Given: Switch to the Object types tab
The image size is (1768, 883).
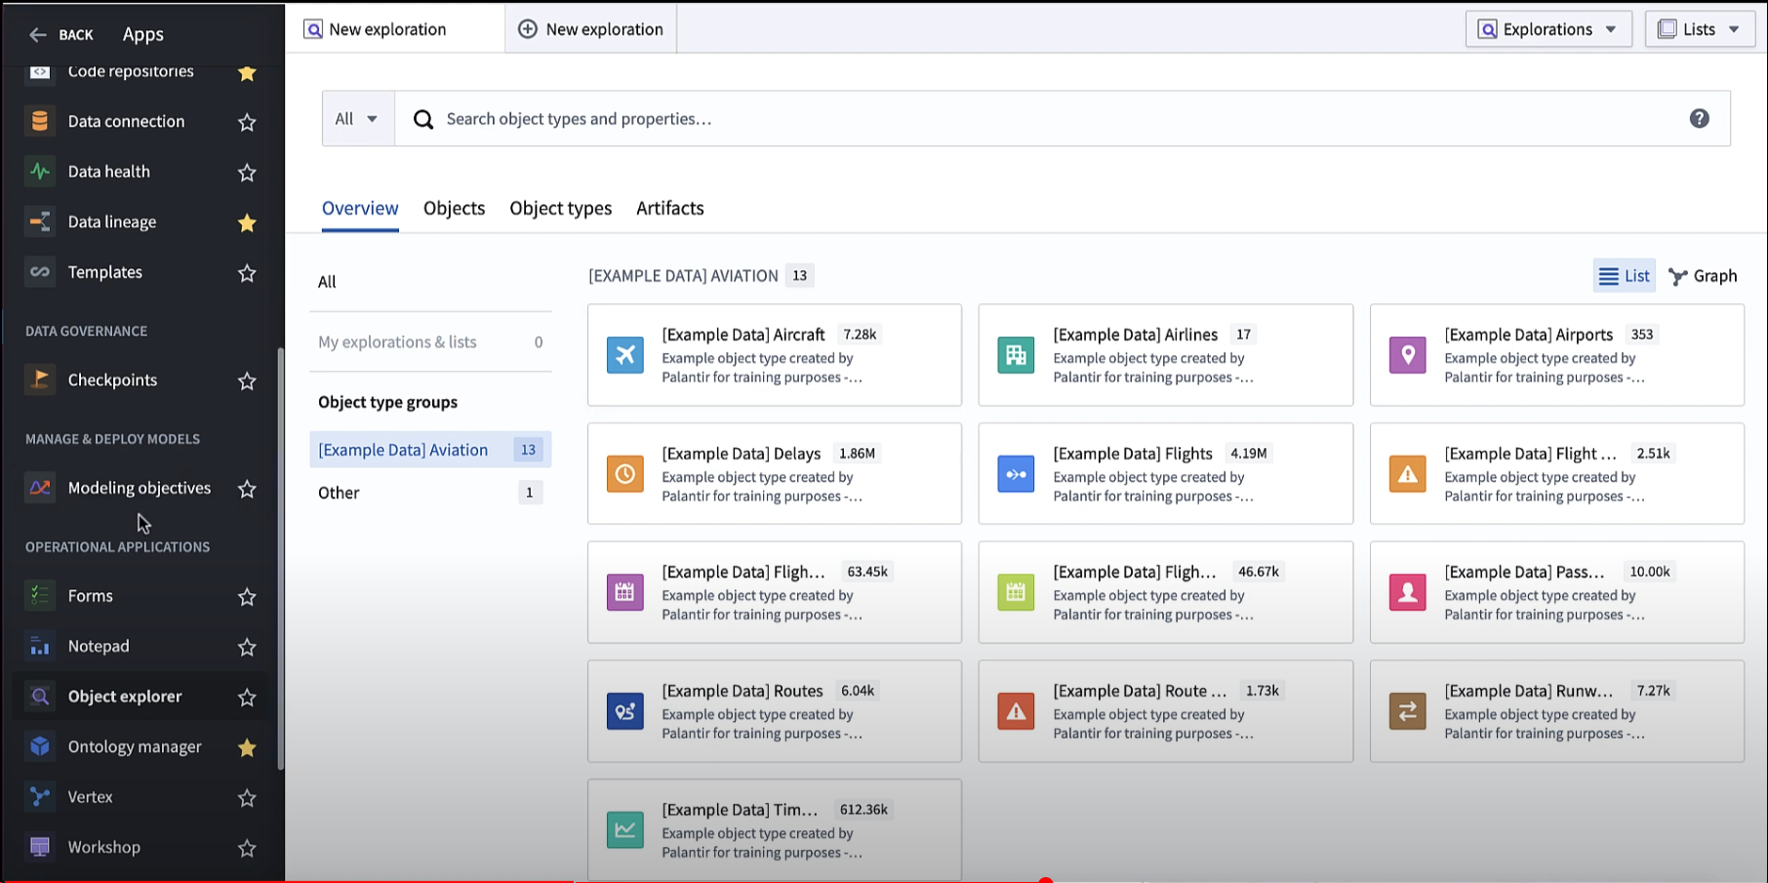Looking at the screenshot, I should tap(560, 208).
